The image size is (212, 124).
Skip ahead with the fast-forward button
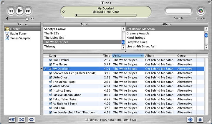point(28,11)
